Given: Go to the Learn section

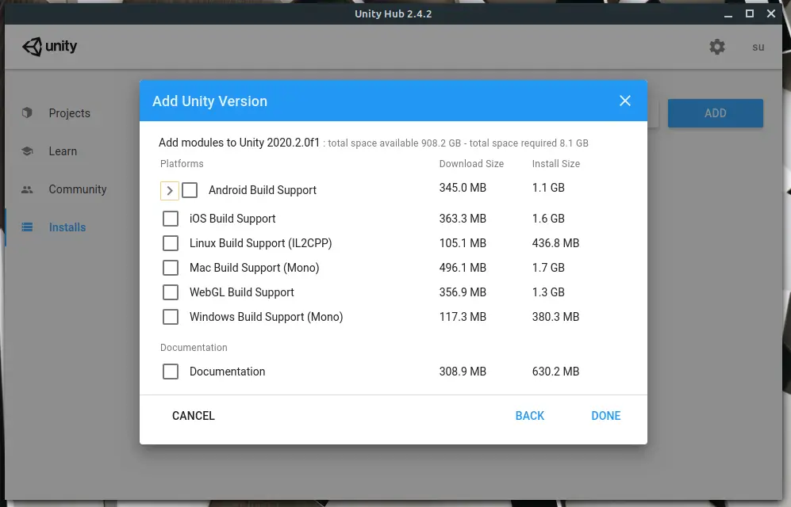Looking at the screenshot, I should click(x=63, y=151).
